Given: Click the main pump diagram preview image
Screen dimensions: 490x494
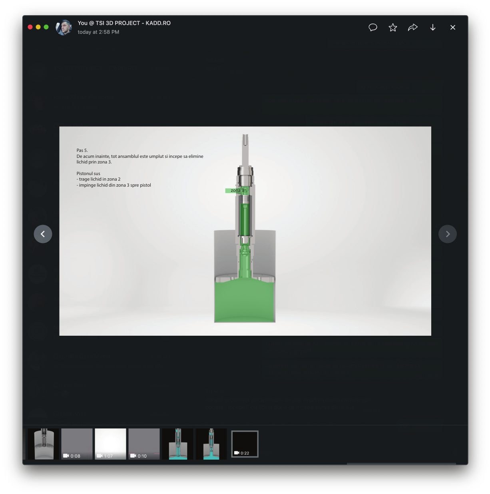Looking at the screenshot, I should point(245,231).
